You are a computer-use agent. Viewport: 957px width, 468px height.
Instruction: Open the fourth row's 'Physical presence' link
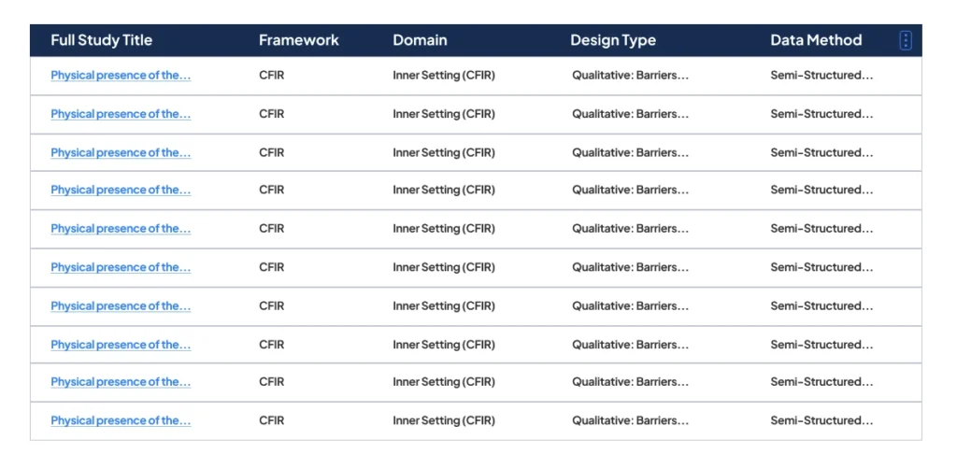point(121,190)
